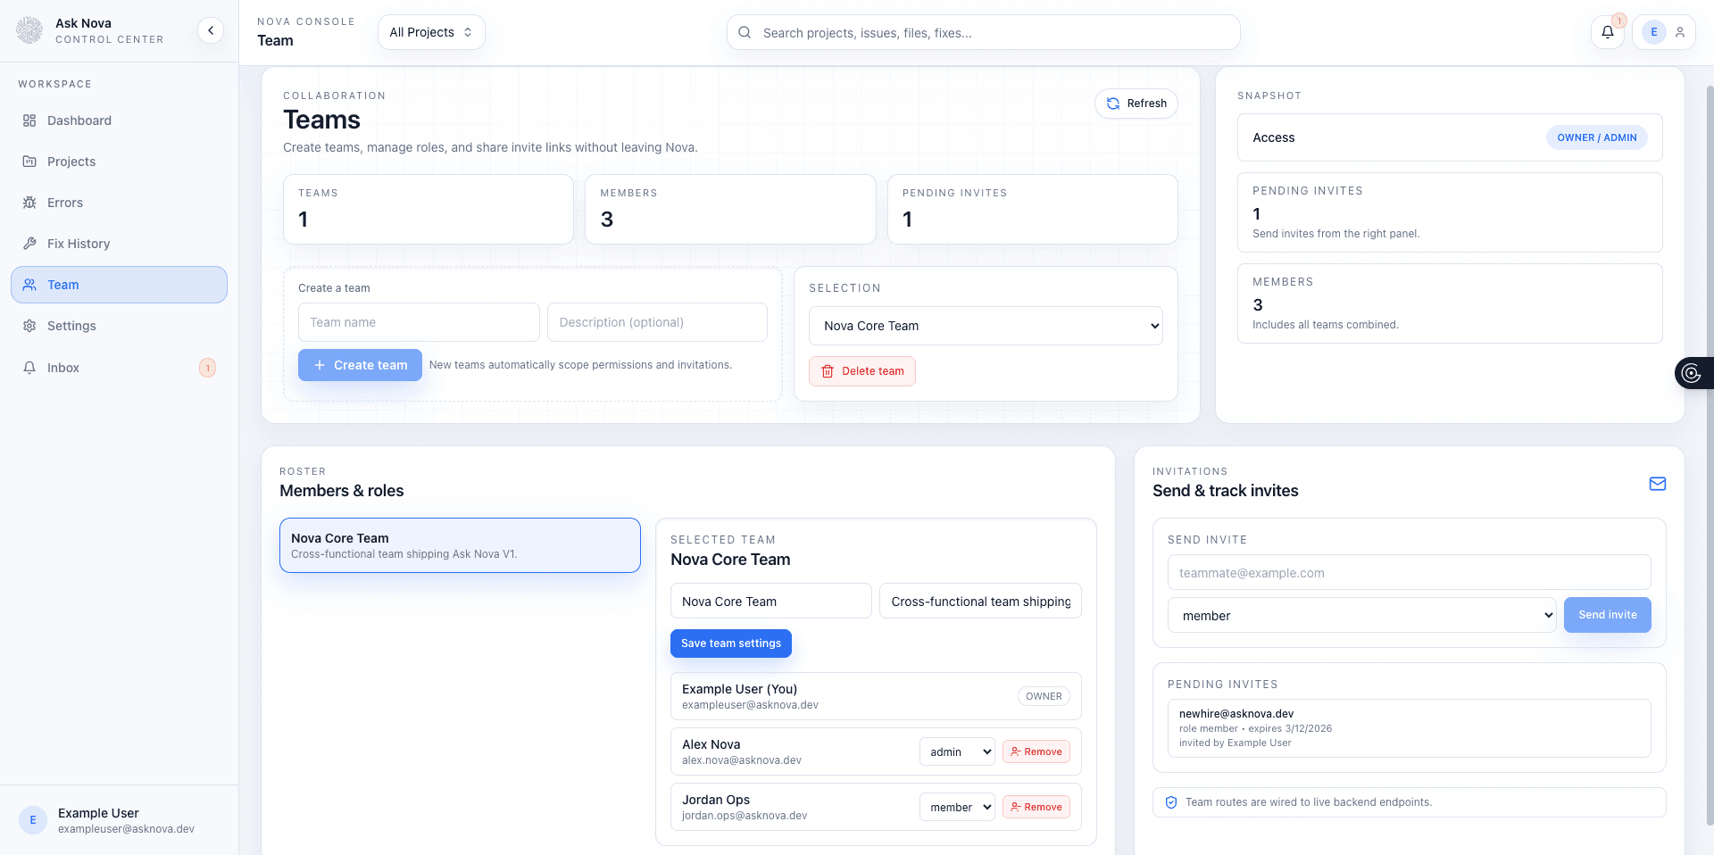Click the Create team button
1714x855 pixels.
[x=360, y=365]
